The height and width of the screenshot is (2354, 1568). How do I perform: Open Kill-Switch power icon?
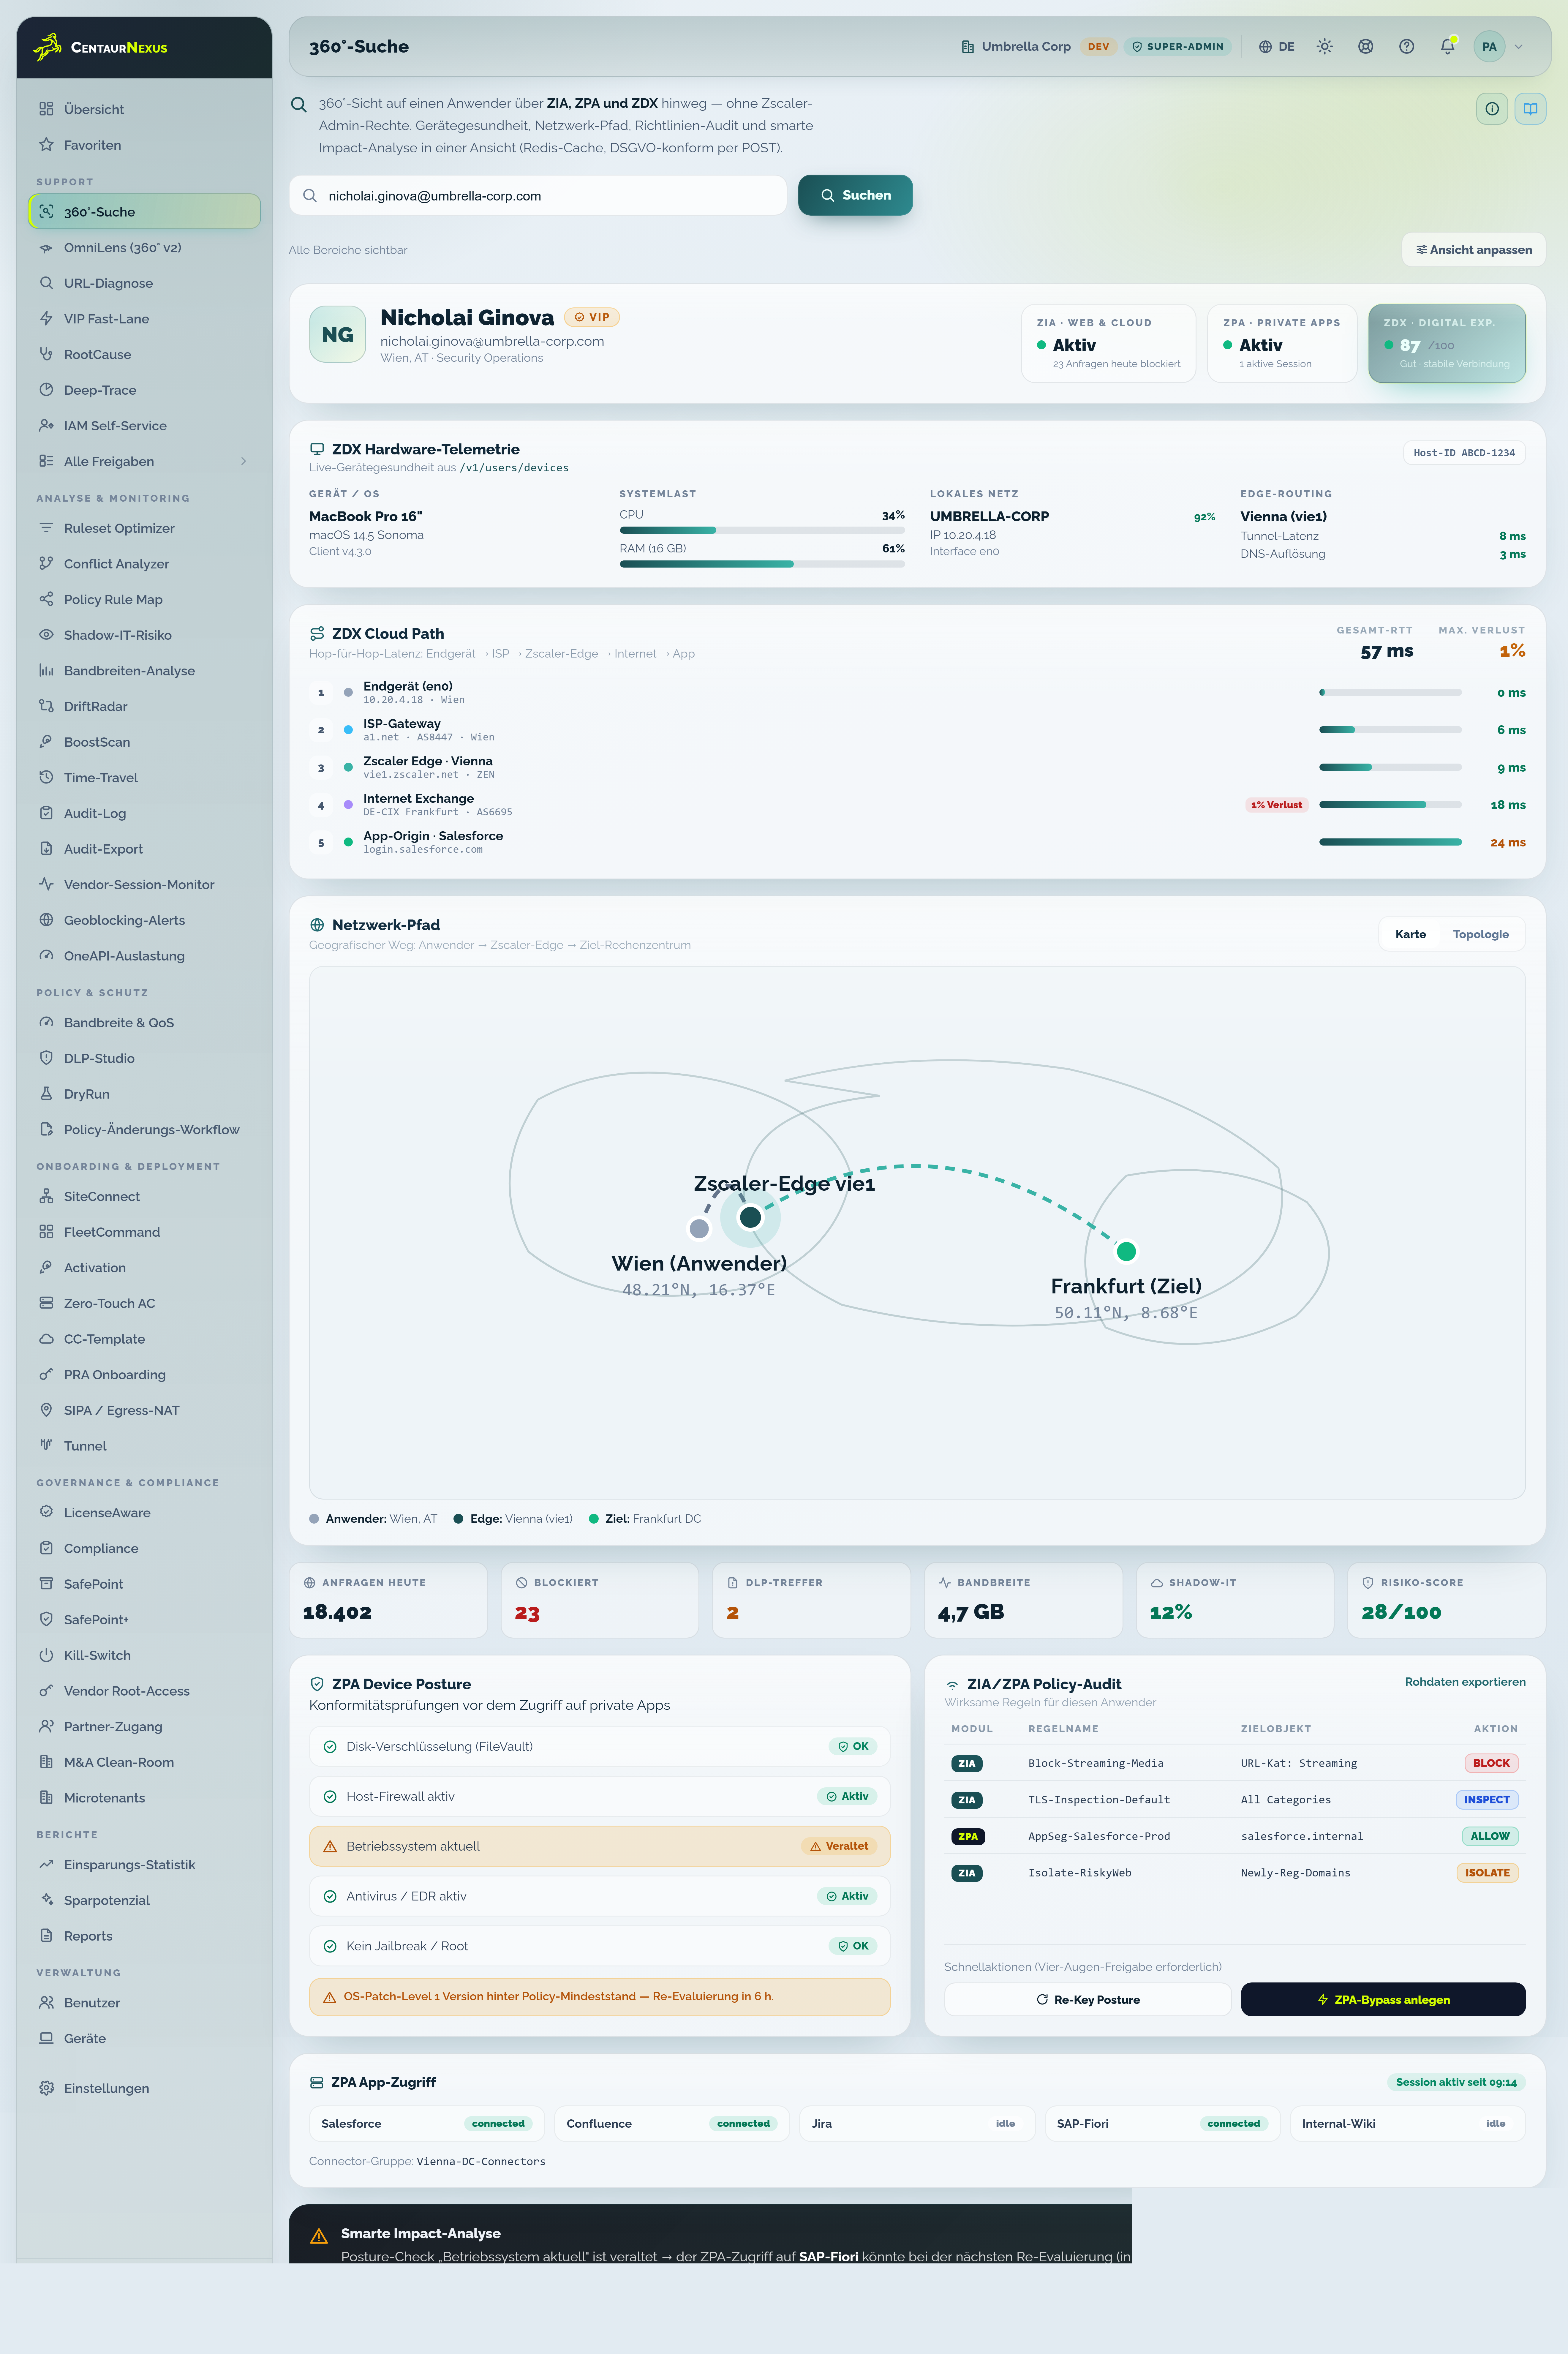[46, 1655]
